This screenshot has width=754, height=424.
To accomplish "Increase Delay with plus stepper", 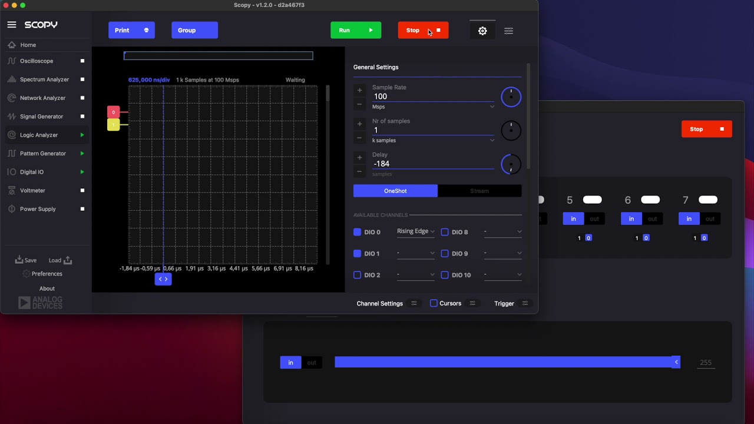I will point(359,157).
